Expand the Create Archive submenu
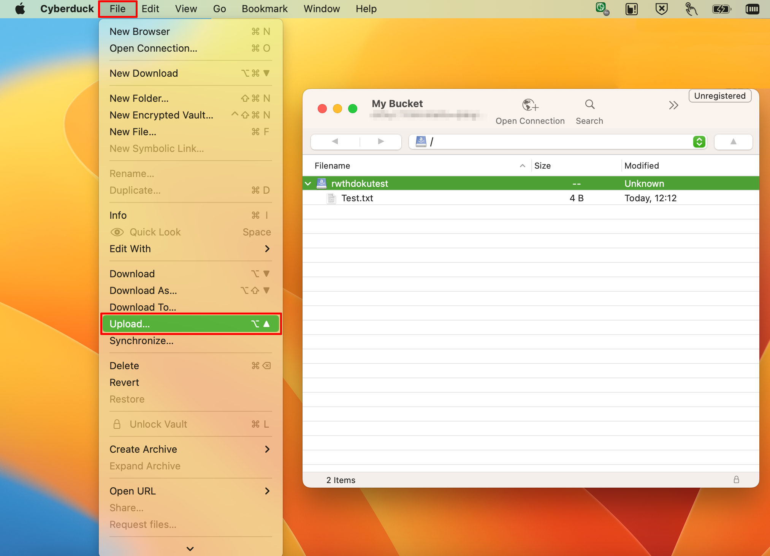Viewport: 770px width, 556px height. point(267,449)
